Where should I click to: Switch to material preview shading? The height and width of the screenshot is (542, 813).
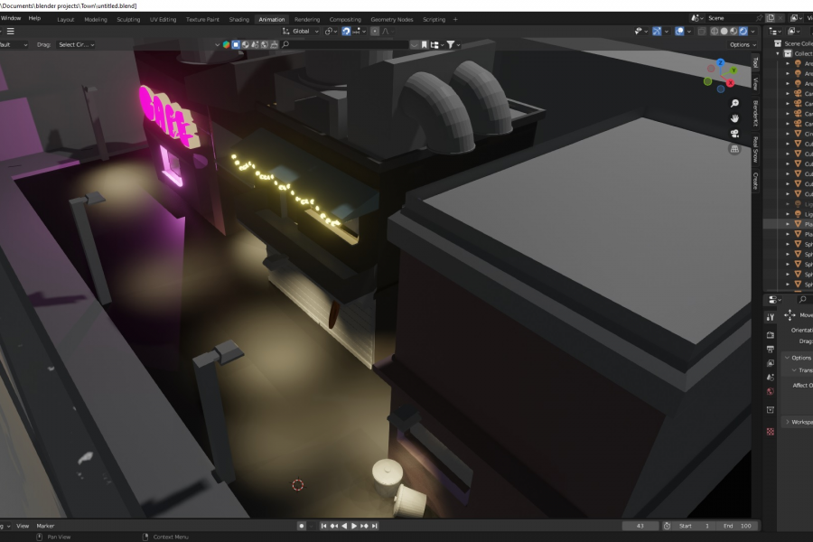[734, 31]
